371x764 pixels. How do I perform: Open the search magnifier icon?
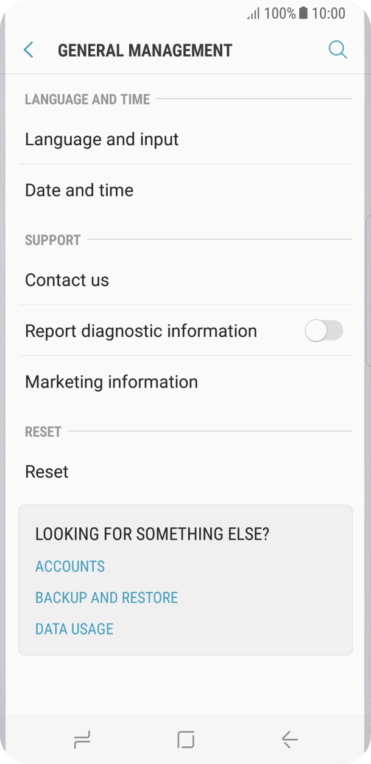pyautogui.click(x=337, y=49)
